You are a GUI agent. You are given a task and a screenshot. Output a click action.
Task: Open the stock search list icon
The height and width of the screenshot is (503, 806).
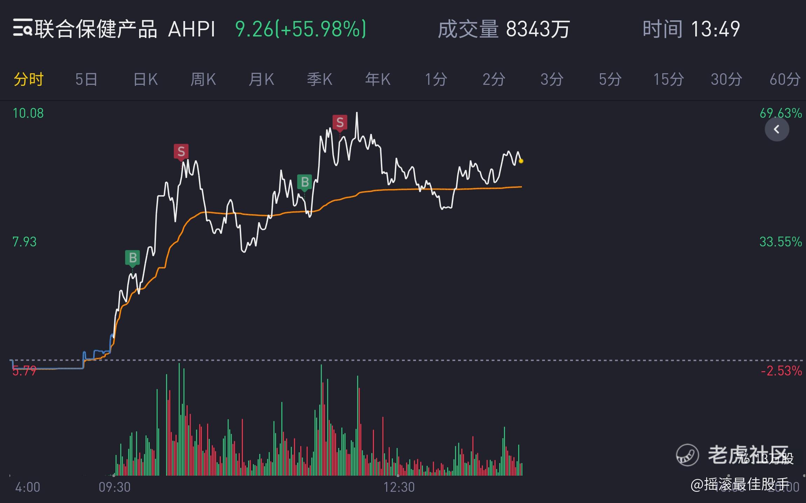23,28
